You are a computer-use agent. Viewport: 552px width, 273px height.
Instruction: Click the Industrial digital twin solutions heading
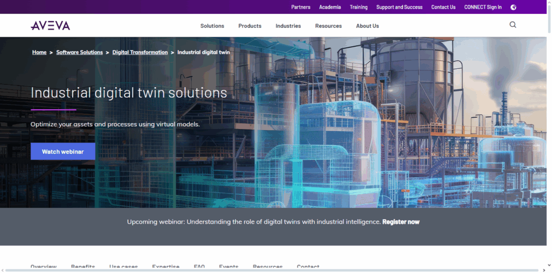tap(129, 92)
